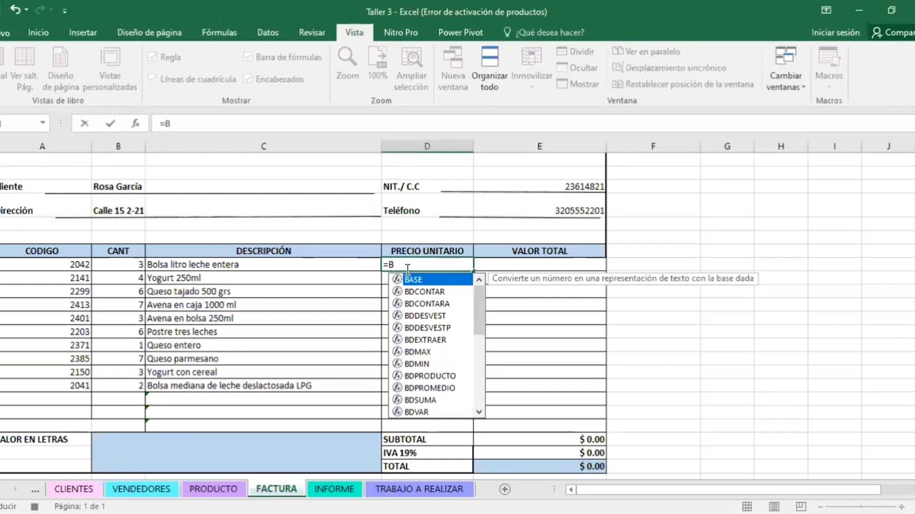This screenshot has height=514, width=915.
Task: Select BDSUMA from function suggestions
Action: 420,400
